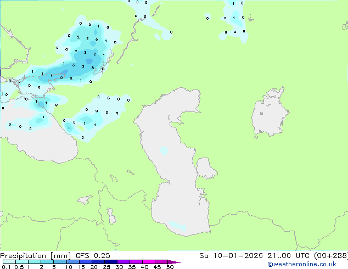The height and width of the screenshot is (269, 348).
Task: Select the 40–45 mm magenta legend swatch
Action: 149,262
